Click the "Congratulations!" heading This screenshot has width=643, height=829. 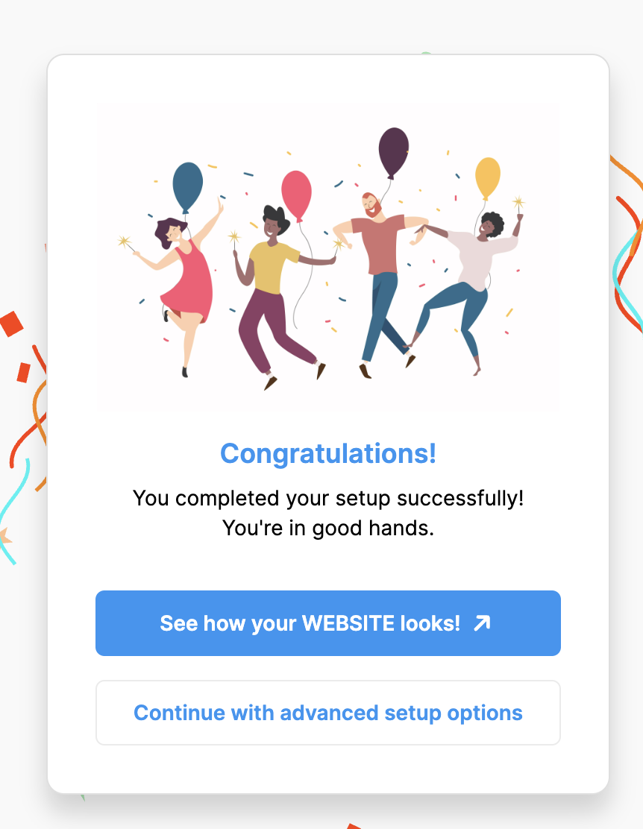point(327,453)
